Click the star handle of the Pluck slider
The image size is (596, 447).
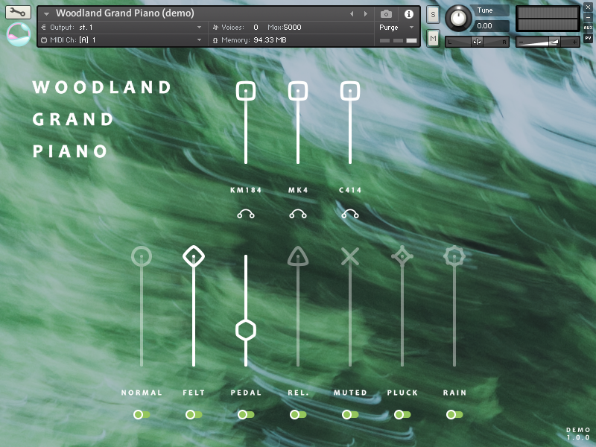(402, 256)
